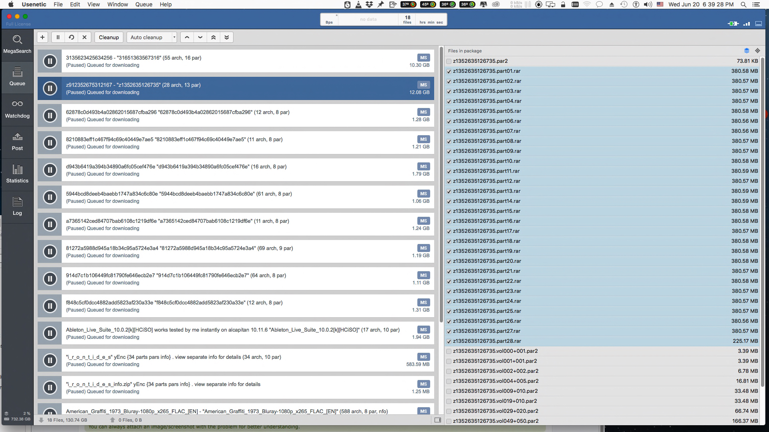Open the Statistics sidebar section
769x432 pixels.
17,174
